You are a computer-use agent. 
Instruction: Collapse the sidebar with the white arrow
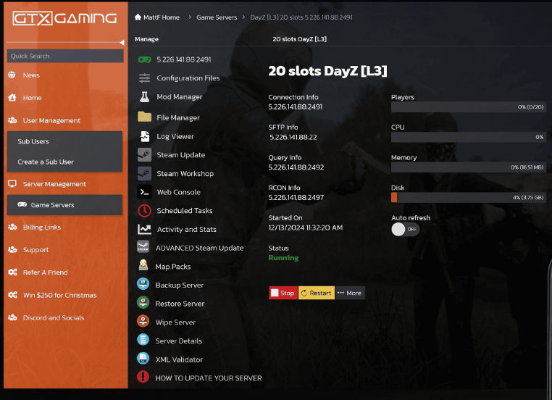122,42
